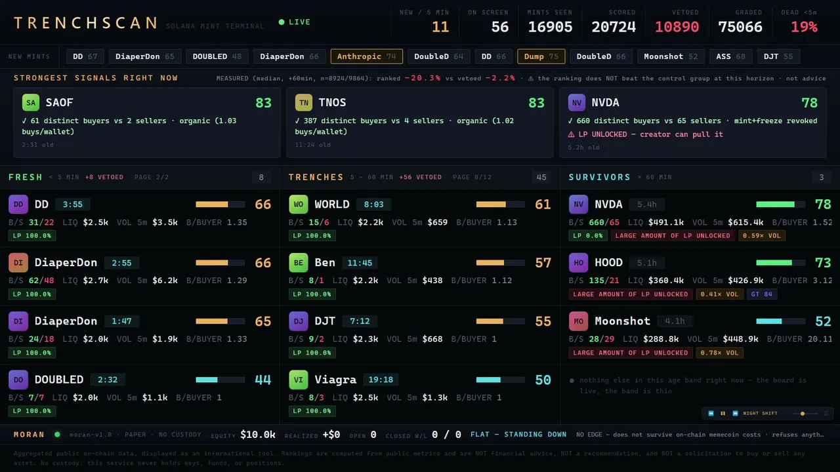Select the DiaperDon 66 mint chip
Viewport: 840px width, 472px height.
click(x=289, y=56)
